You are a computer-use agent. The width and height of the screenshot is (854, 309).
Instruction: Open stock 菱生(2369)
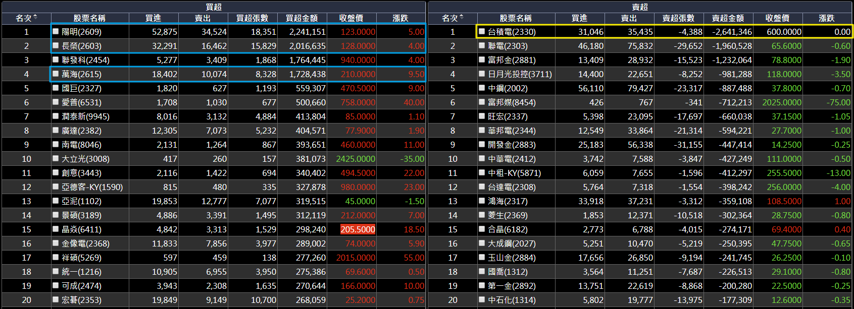508,215
